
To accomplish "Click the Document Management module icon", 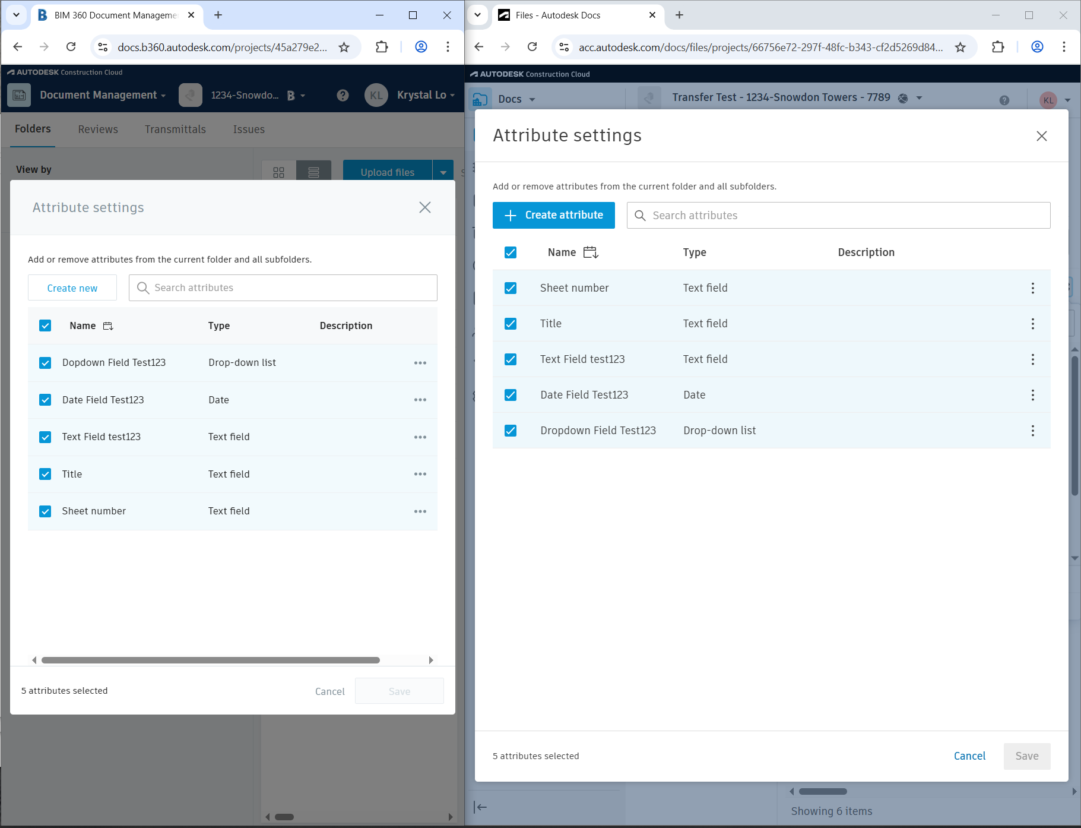I will pos(19,95).
